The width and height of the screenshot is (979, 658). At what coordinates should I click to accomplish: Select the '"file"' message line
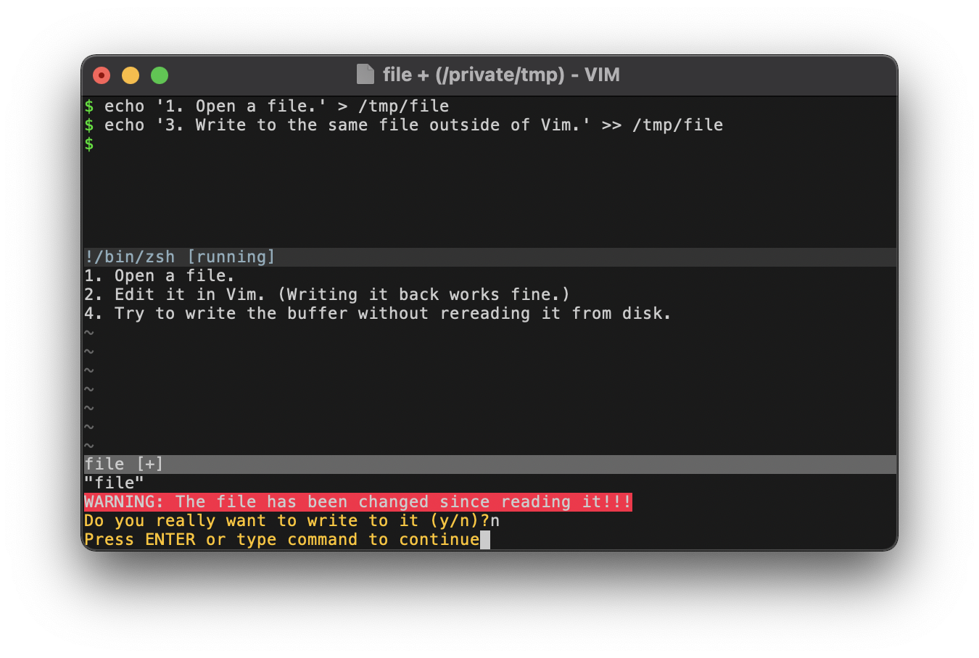(114, 483)
